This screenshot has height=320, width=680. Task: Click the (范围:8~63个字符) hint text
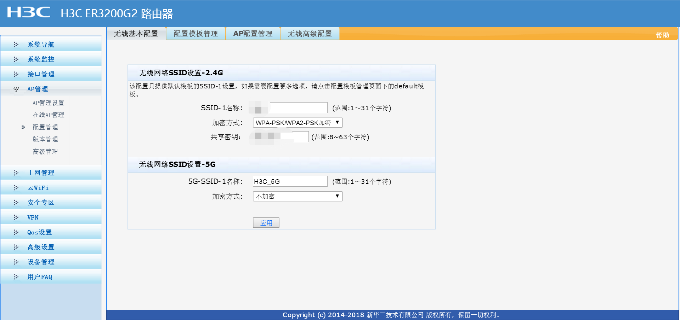click(x=340, y=137)
